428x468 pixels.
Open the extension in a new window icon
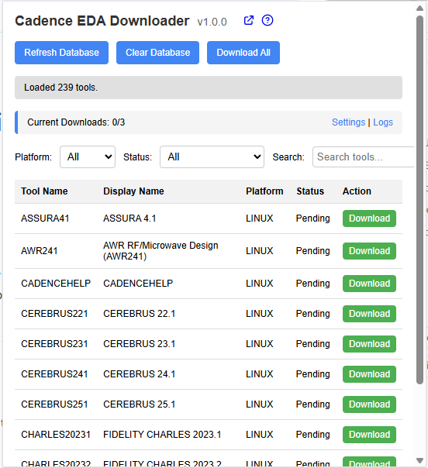point(248,20)
